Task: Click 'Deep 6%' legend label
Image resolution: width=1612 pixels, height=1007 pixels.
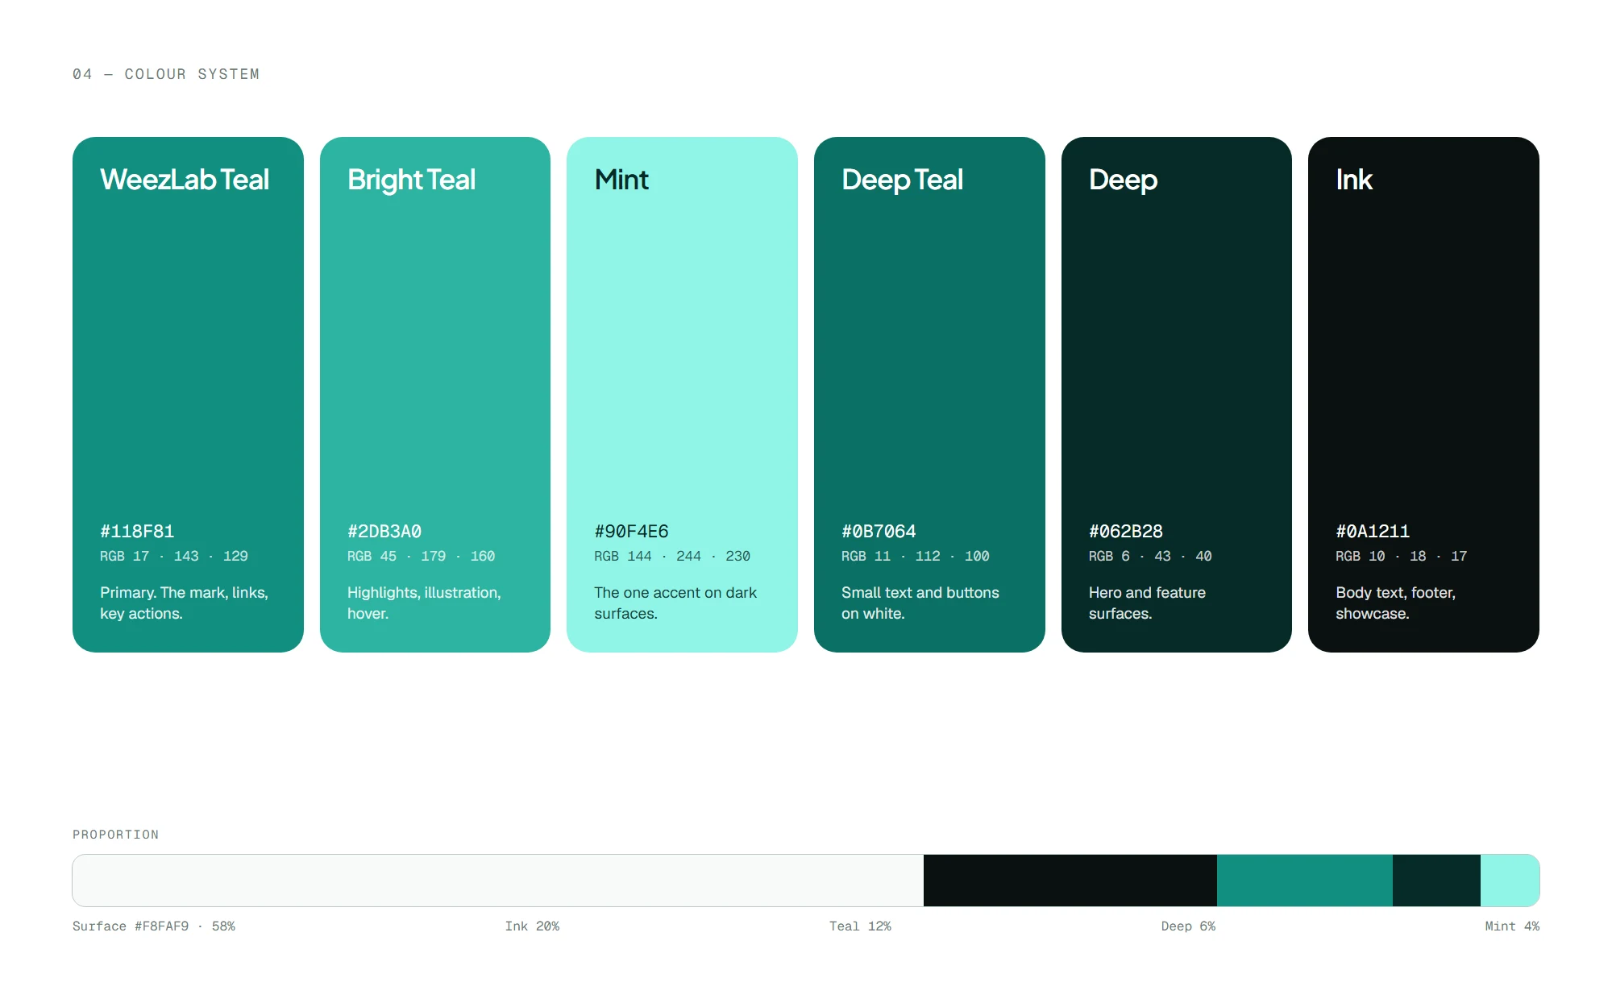Action: coord(1188,926)
